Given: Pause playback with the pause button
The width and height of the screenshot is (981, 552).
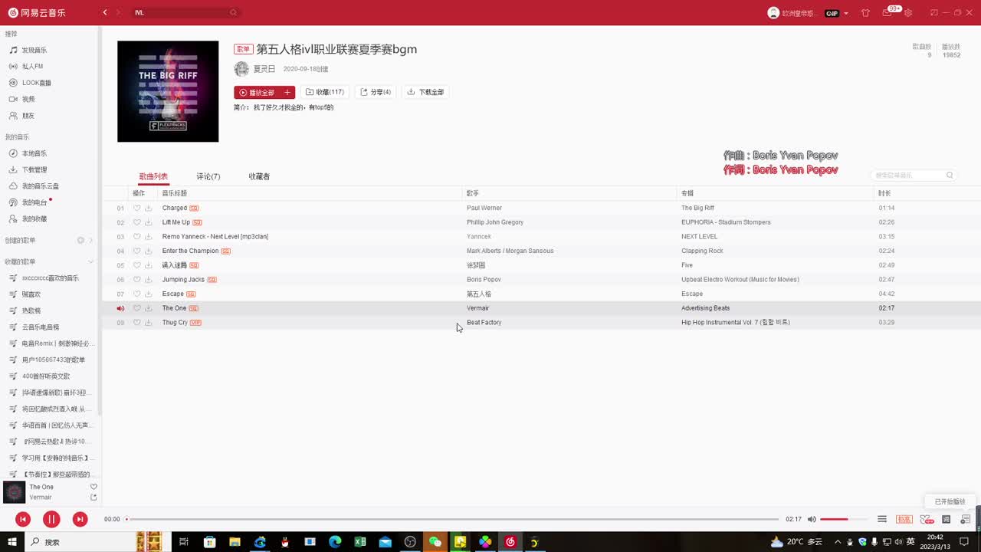Looking at the screenshot, I should [x=51, y=519].
